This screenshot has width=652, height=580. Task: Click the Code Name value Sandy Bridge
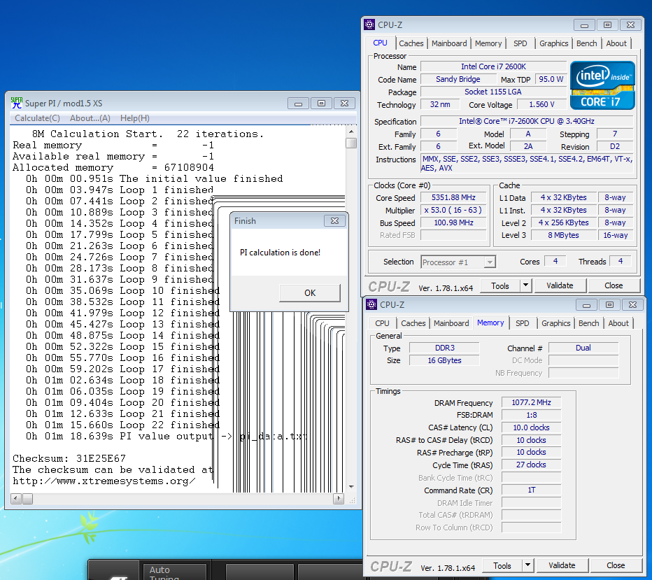458,80
